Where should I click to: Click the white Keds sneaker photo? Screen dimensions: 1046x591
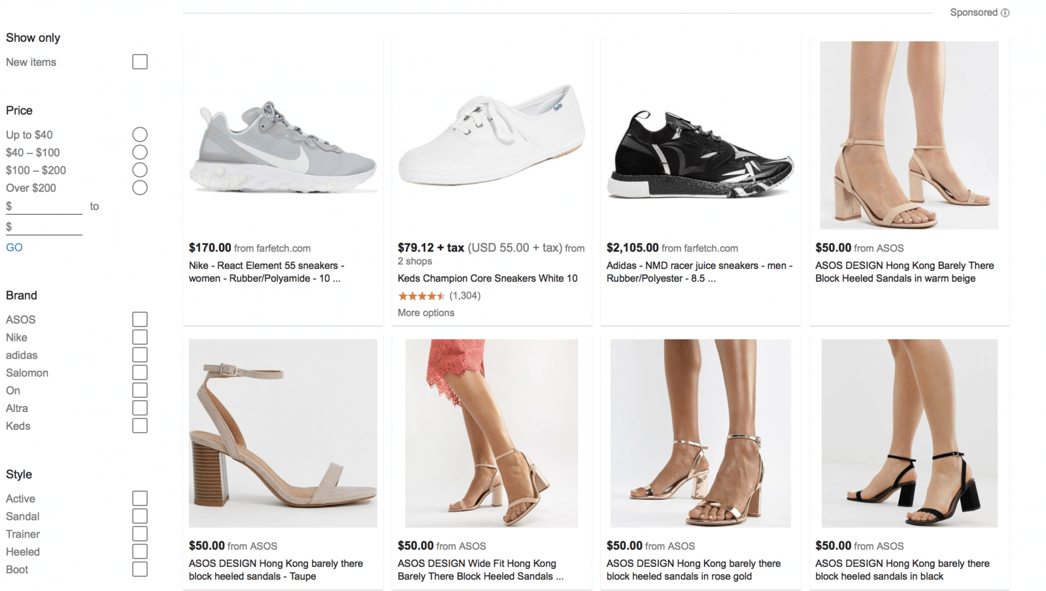492,135
